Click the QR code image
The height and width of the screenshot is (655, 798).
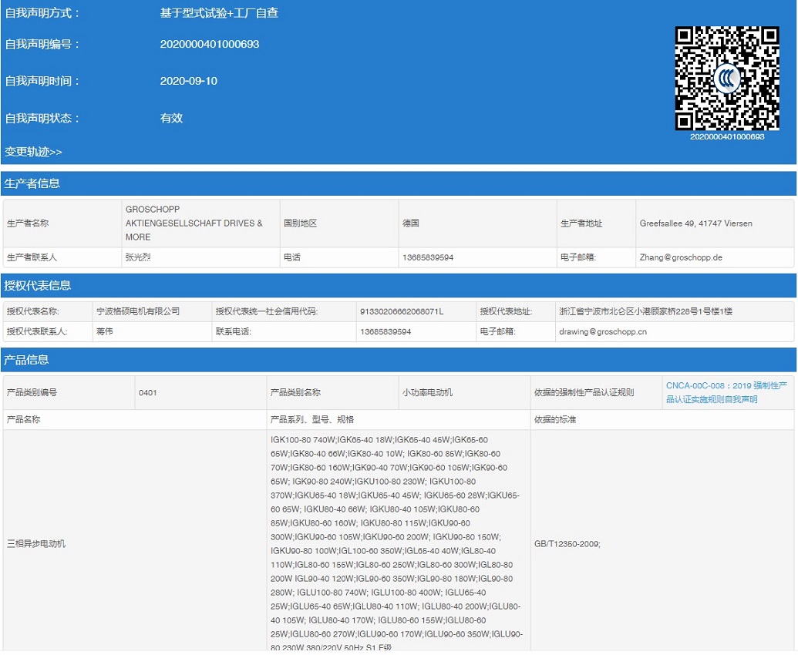coord(727,78)
